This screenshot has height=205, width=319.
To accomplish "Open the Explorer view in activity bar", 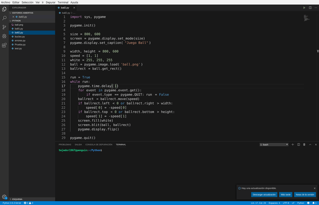I will 4,10.
